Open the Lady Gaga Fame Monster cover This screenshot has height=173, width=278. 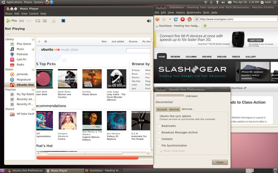[117, 79]
